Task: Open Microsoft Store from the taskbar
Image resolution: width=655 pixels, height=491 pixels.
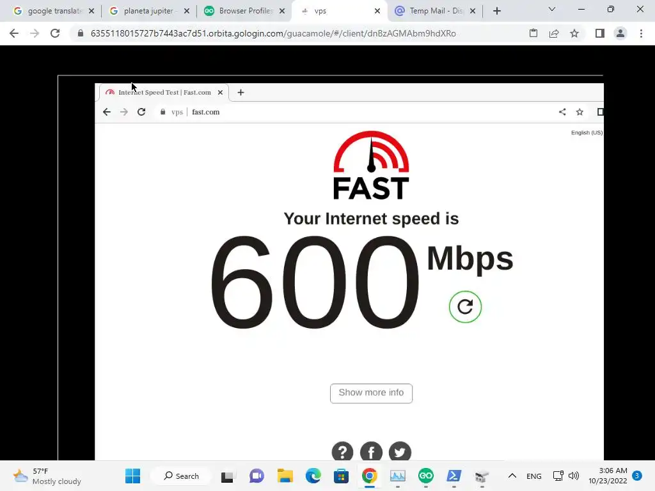Action: click(342, 476)
